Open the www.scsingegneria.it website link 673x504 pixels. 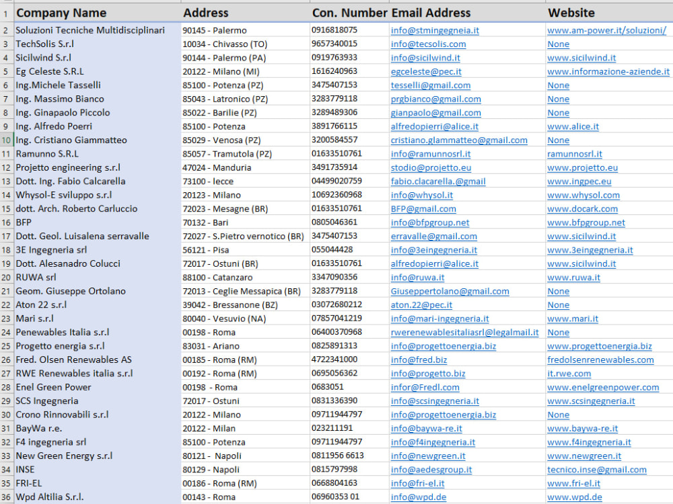coord(591,401)
